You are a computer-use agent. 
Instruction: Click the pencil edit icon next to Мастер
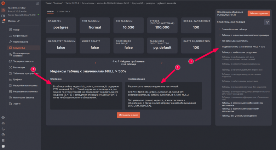pyautogui.click(x=18, y=21)
